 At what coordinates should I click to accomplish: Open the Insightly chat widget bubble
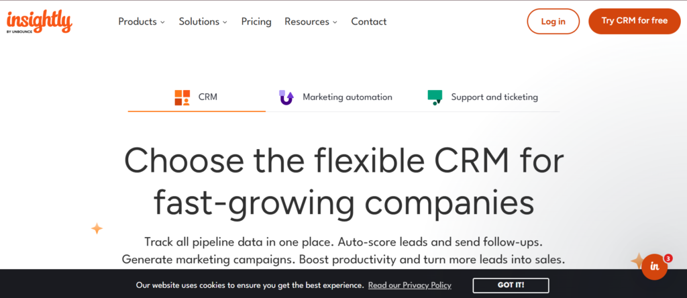click(x=654, y=267)
